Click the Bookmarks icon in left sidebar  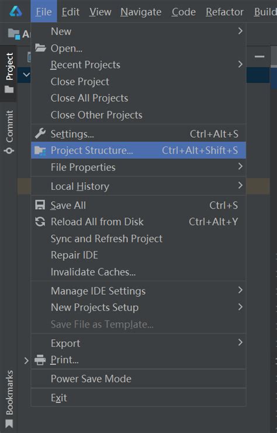point(9,424)
